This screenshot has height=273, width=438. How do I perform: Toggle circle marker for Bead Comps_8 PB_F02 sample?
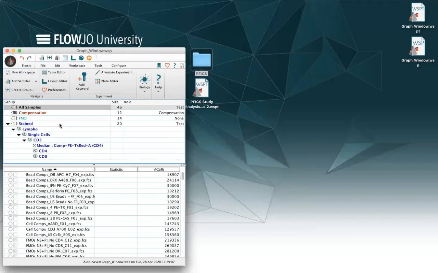pyautogui.click(x=10, y=213)
